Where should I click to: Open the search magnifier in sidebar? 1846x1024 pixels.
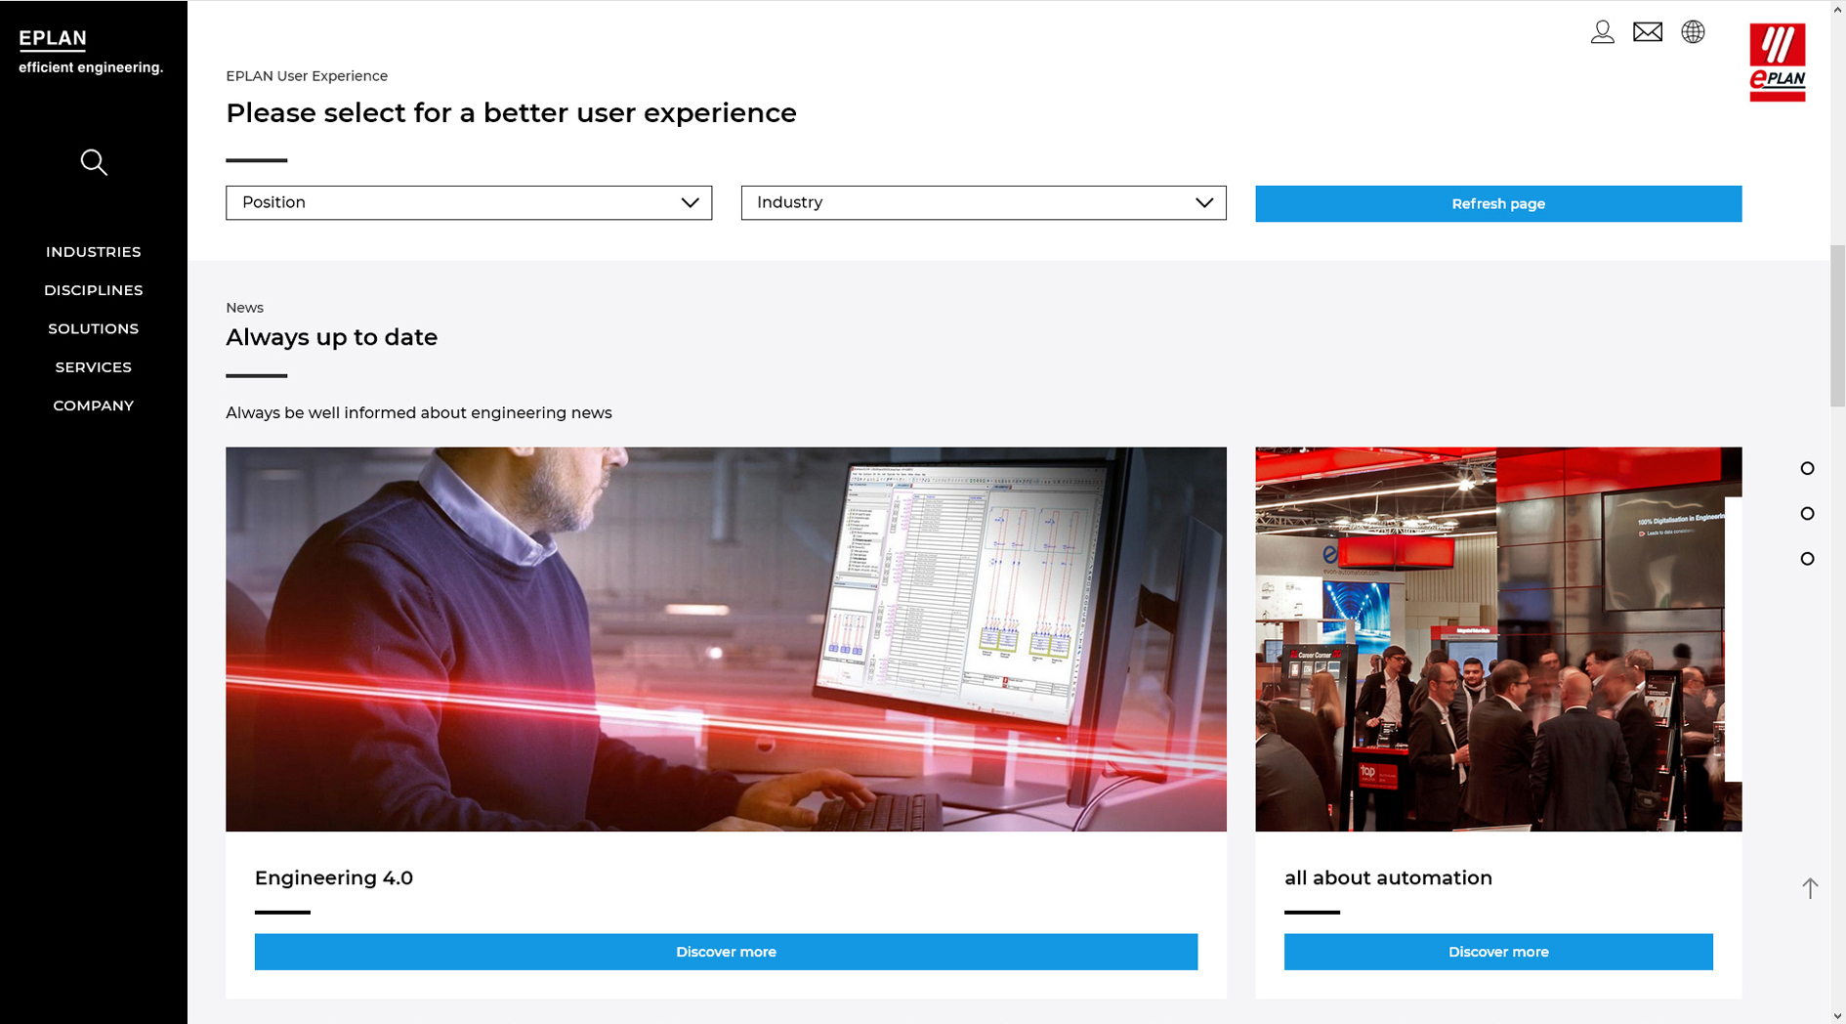point(94,162)
